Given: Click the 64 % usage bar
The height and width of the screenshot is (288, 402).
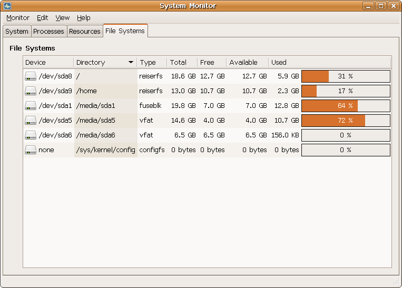Looking at the screenshot, I should (346, 106).
